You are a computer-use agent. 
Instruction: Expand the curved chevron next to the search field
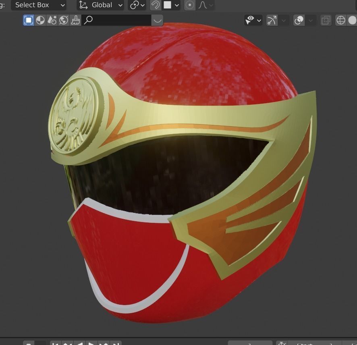[157, 20]
